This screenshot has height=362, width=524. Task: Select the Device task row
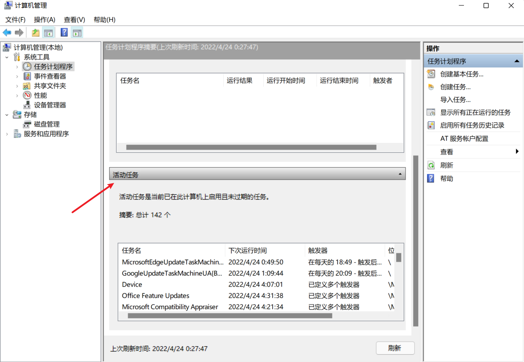coord(257,284)
